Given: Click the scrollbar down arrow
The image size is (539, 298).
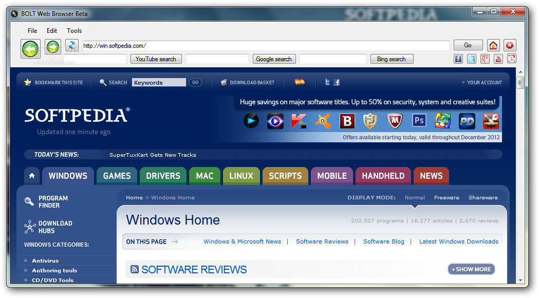Looking at the screenshot, I should click(520, 281).
